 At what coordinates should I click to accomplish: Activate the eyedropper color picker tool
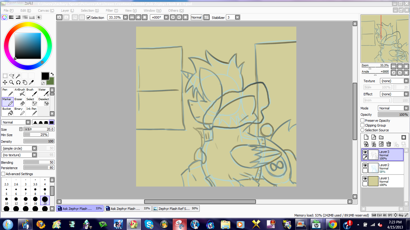32,82
